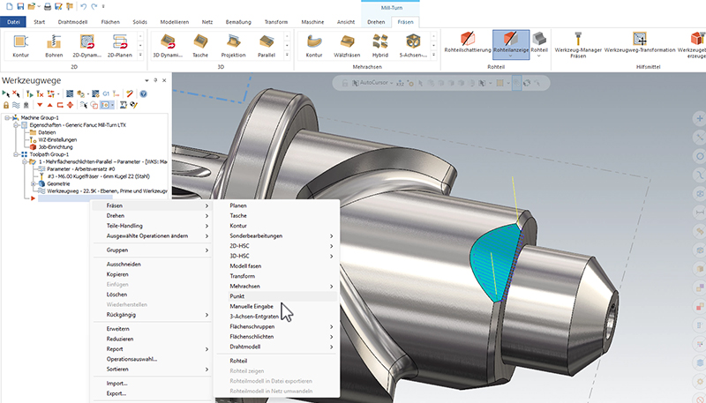706x403 pixels.
Task: Click Export... in the context menu
Action: 117,393
